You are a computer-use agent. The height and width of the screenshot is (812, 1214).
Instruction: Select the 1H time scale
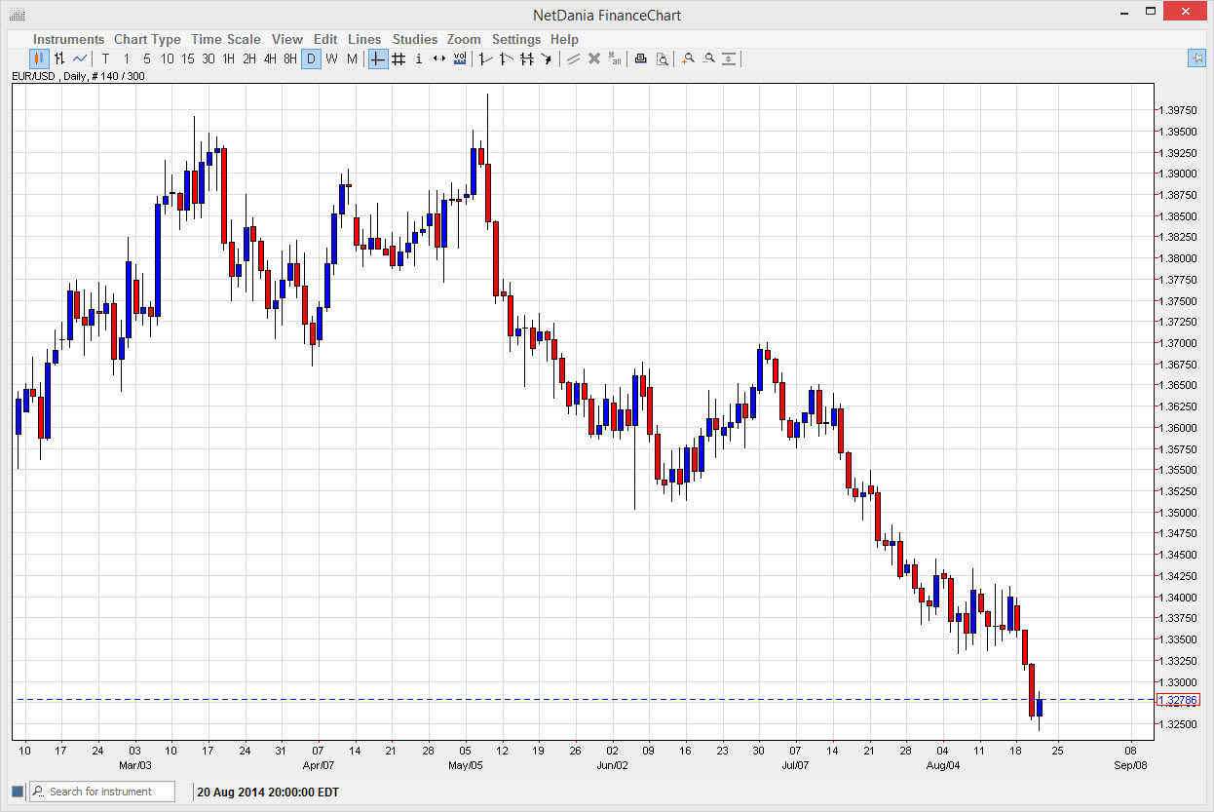tap(228, 58)
